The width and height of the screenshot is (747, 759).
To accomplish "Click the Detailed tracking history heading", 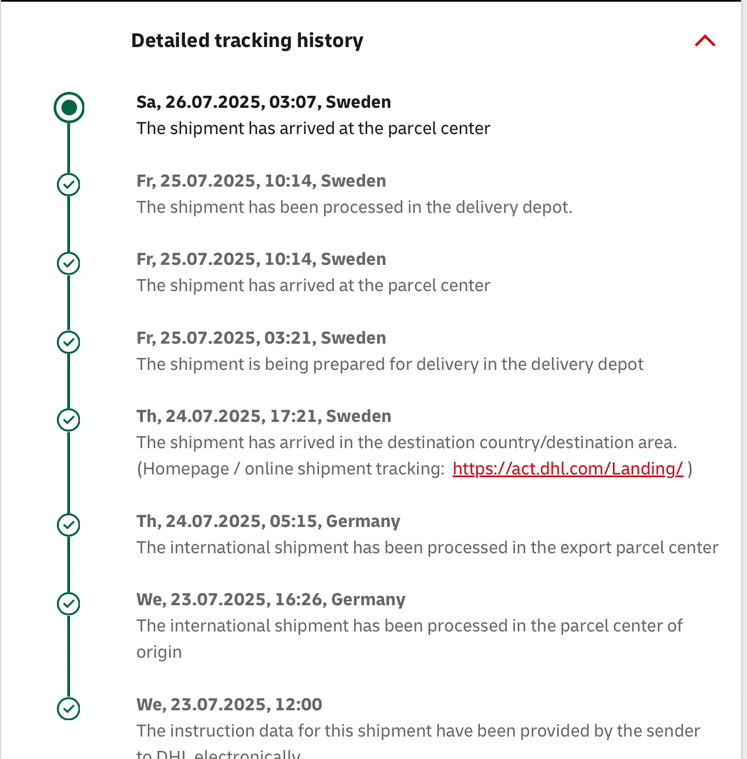I will pos(247,40).
